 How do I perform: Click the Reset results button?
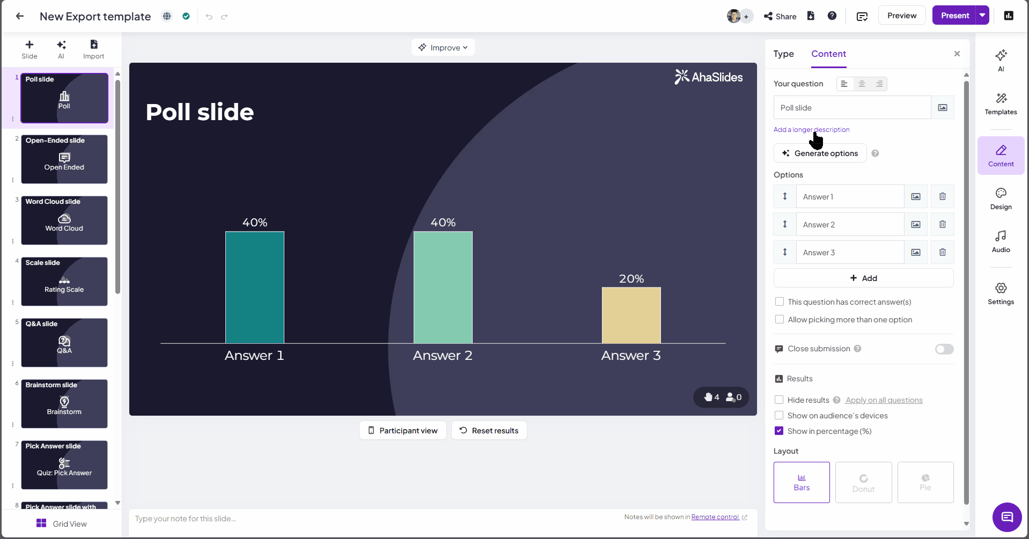click(x=489, y=430)
